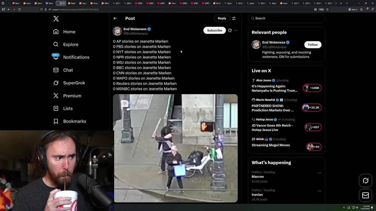Open Lists icon in sidebar
This screenshot has width=376, height=211.
(56, 108)
